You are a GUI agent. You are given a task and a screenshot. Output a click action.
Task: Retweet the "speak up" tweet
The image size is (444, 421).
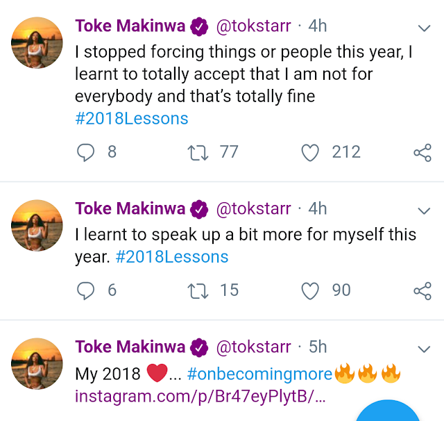[x=198, y=290]
